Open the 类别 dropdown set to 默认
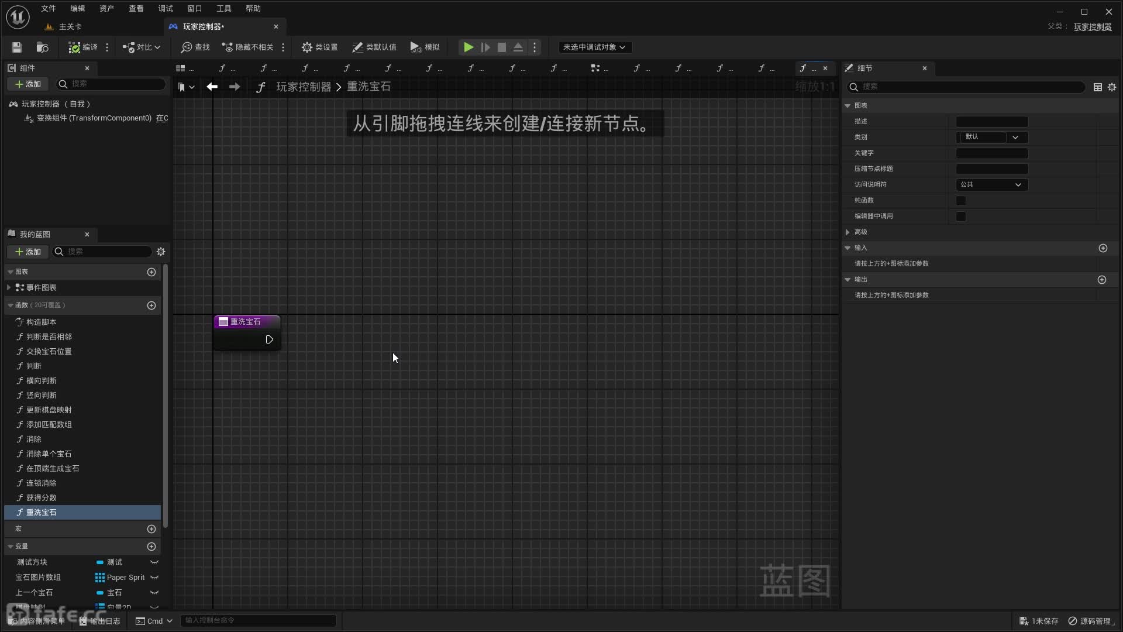The image size is (1123, 632). pos(992,137)
